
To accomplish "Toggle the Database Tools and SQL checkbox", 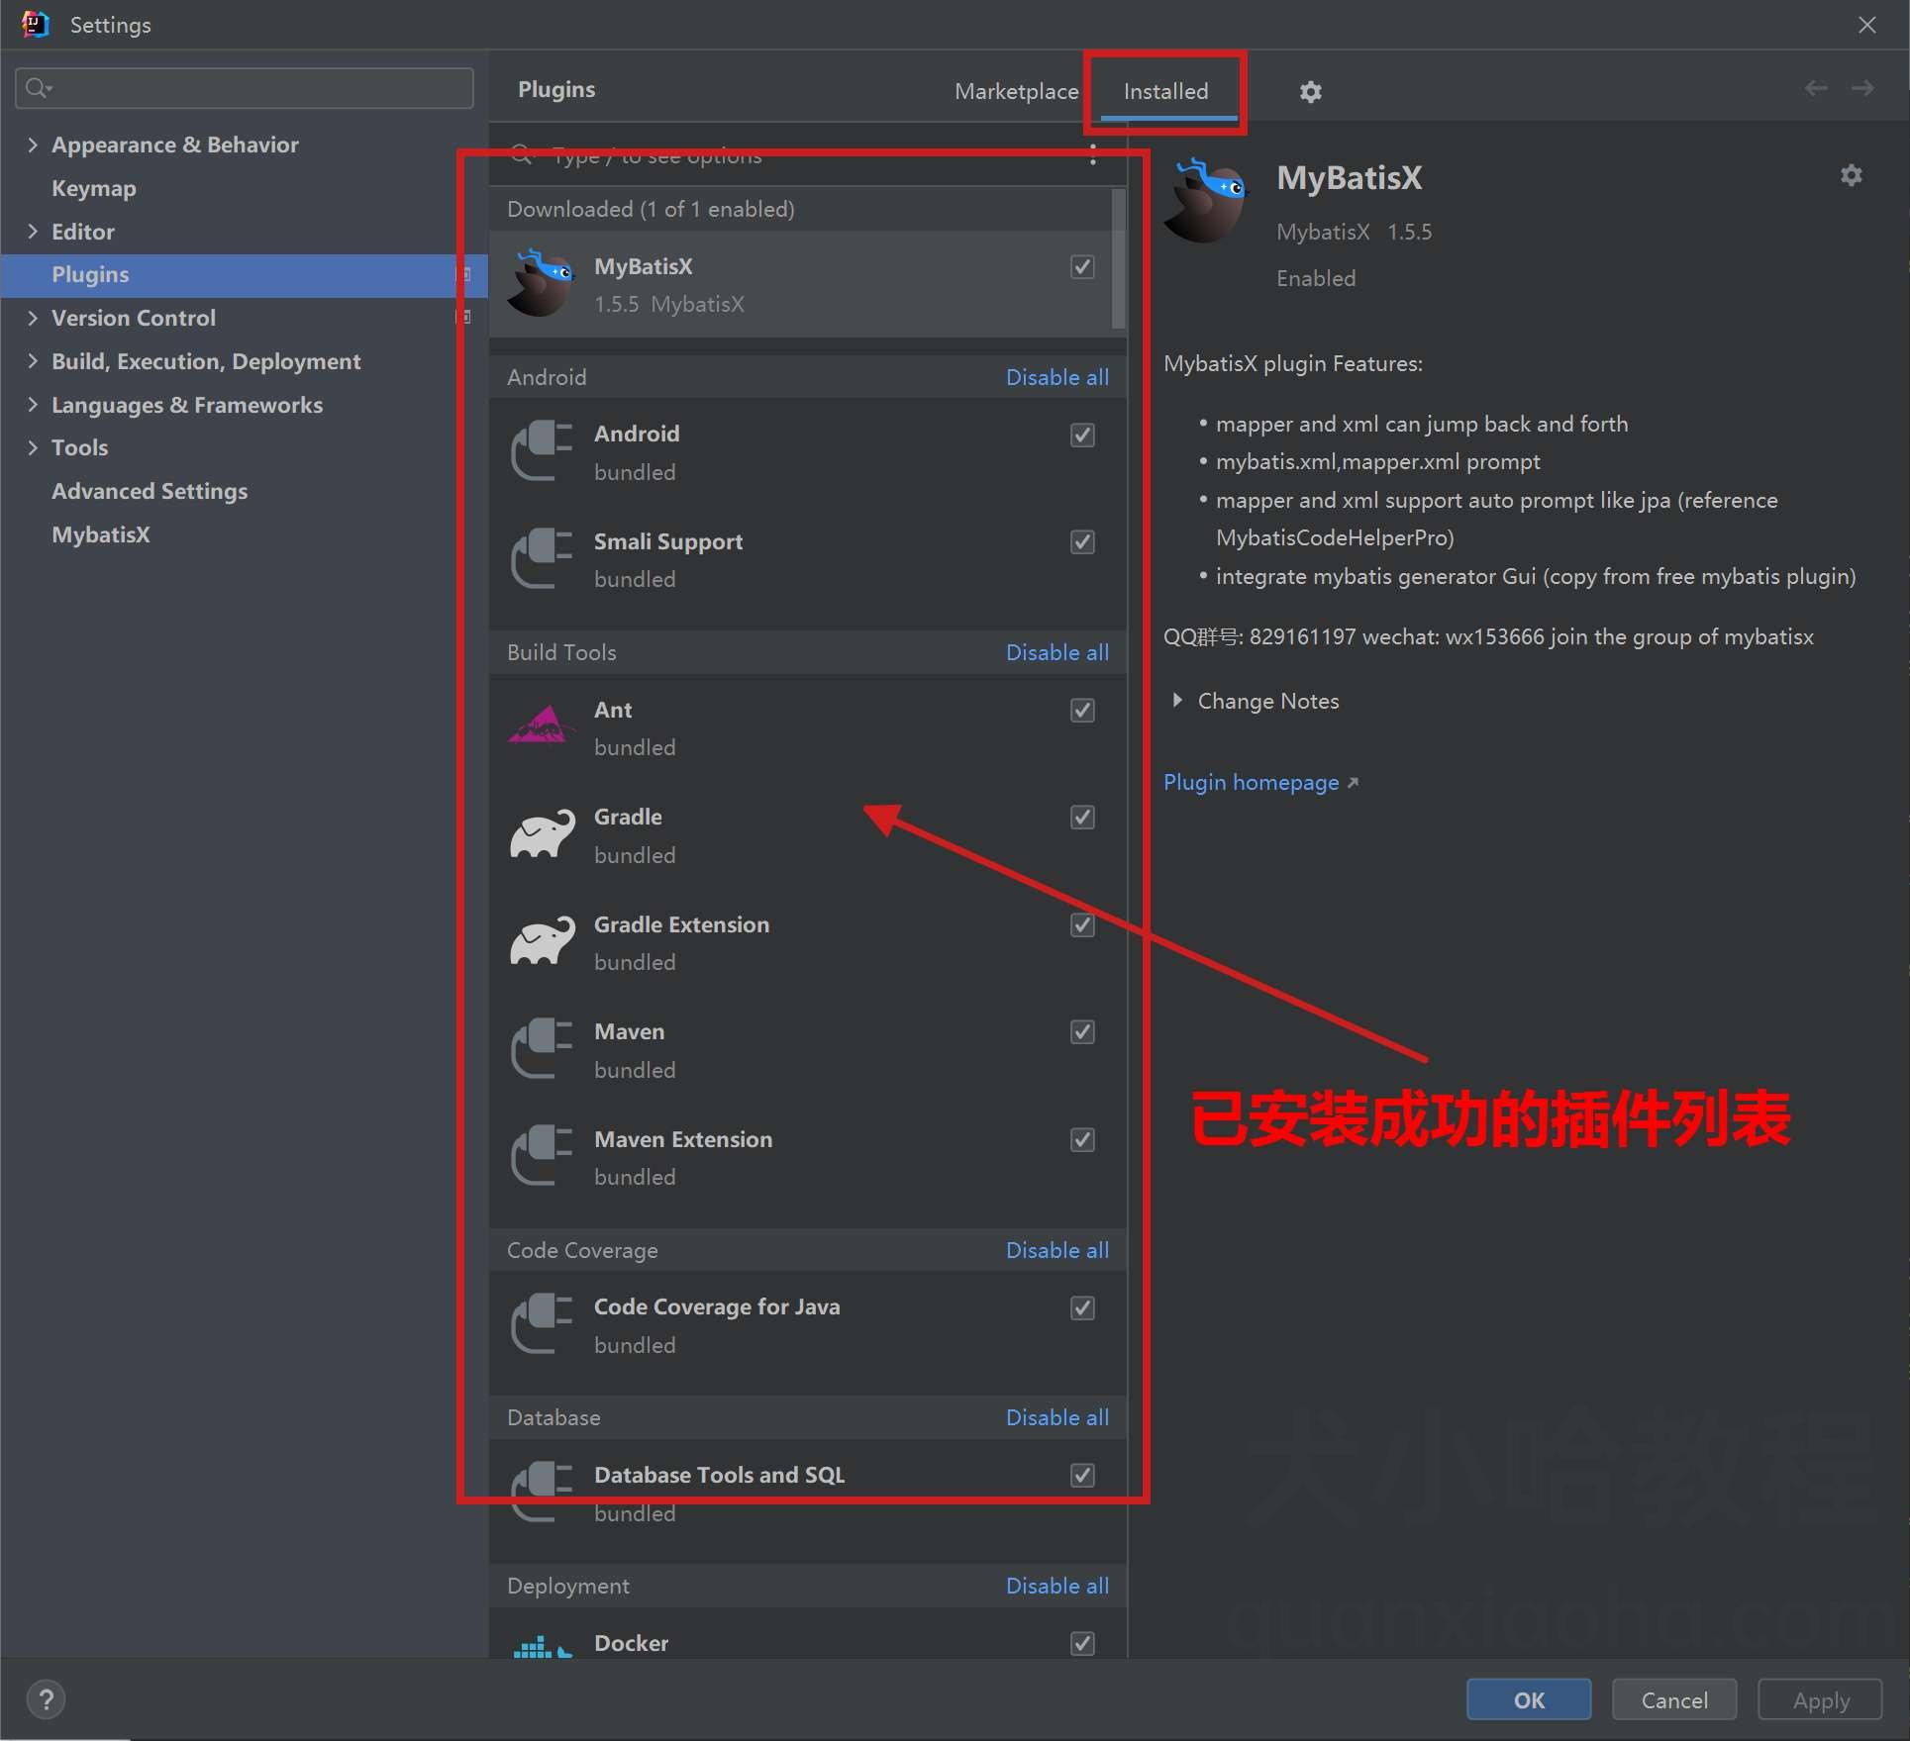I will tap(1082, 1476).
